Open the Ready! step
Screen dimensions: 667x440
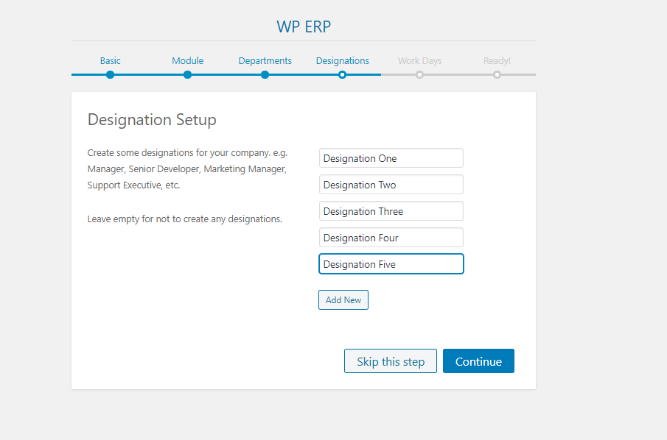click(497, 61)
